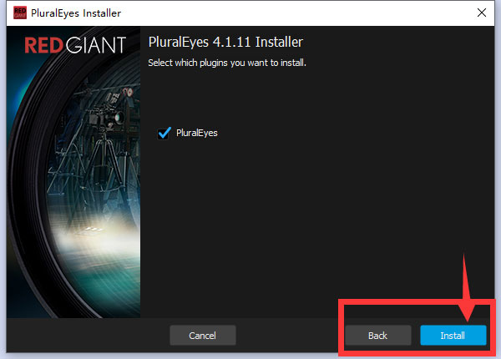
Task: Click the 'PluralEyes 4.1.11 Installer' heading
Action: point(225,42)
